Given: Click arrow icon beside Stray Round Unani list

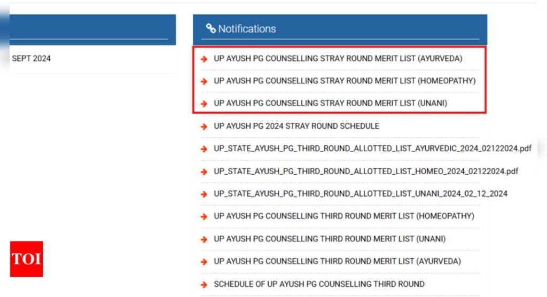Looking at the screenshot, I should tap(204, 104).
